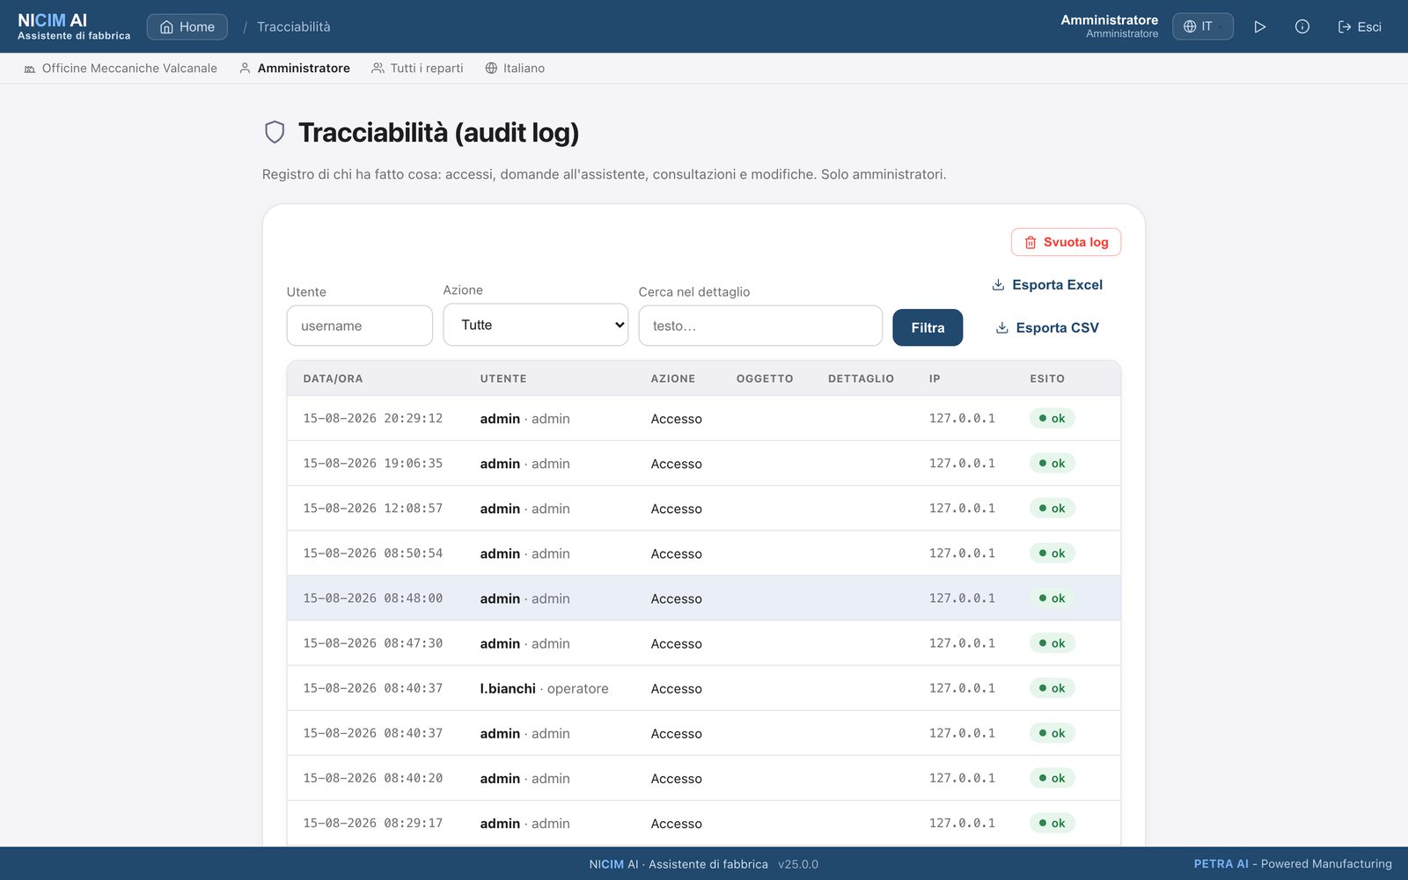Click the group icon beside Tutti i reparti

tap(378, 68)
